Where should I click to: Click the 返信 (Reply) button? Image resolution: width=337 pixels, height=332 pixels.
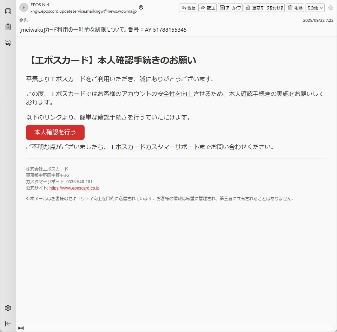pyautogui.click(x=188, y=8)
